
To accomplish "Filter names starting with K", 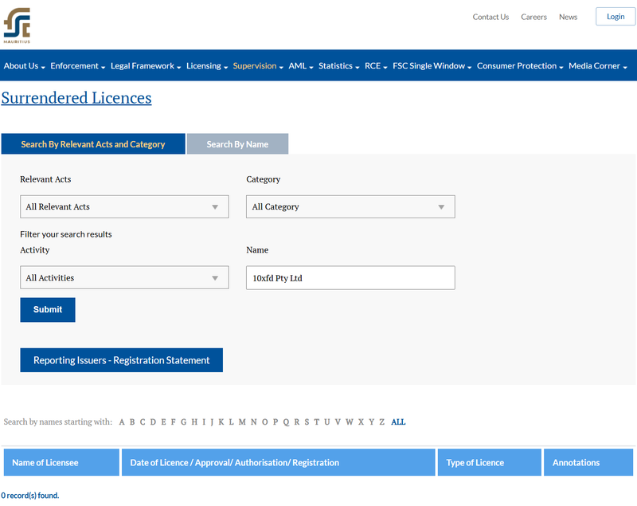I will point(221,422).
